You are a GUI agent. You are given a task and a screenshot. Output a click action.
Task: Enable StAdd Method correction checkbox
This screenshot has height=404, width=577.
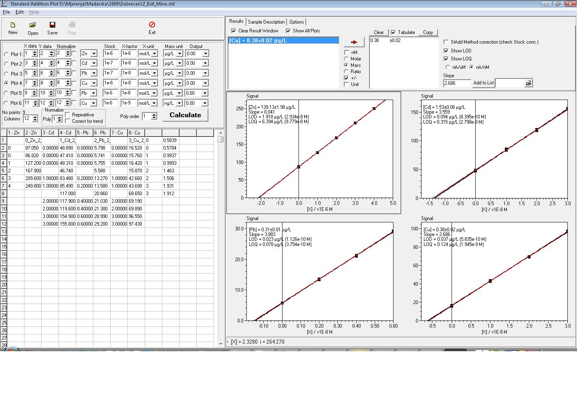[446, 42]
